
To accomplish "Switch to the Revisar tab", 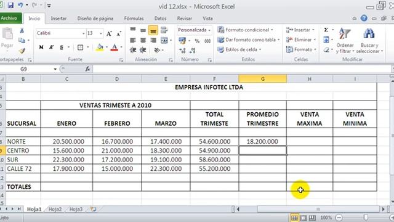I will point(185,18).
